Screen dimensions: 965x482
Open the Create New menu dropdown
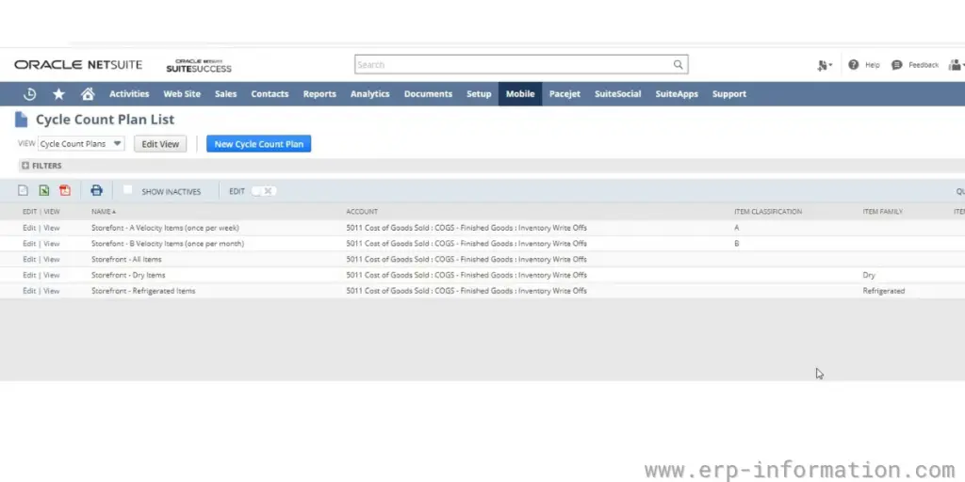pos(825,65)
